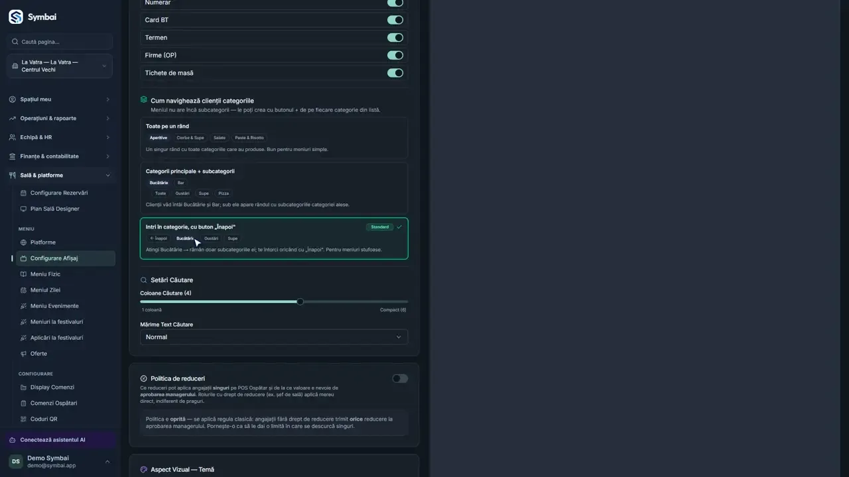Screen dimensions: 849x477
Task: Click the Sală & platforme fork icon
Action: pyautogui.click(x=13, y=176)
